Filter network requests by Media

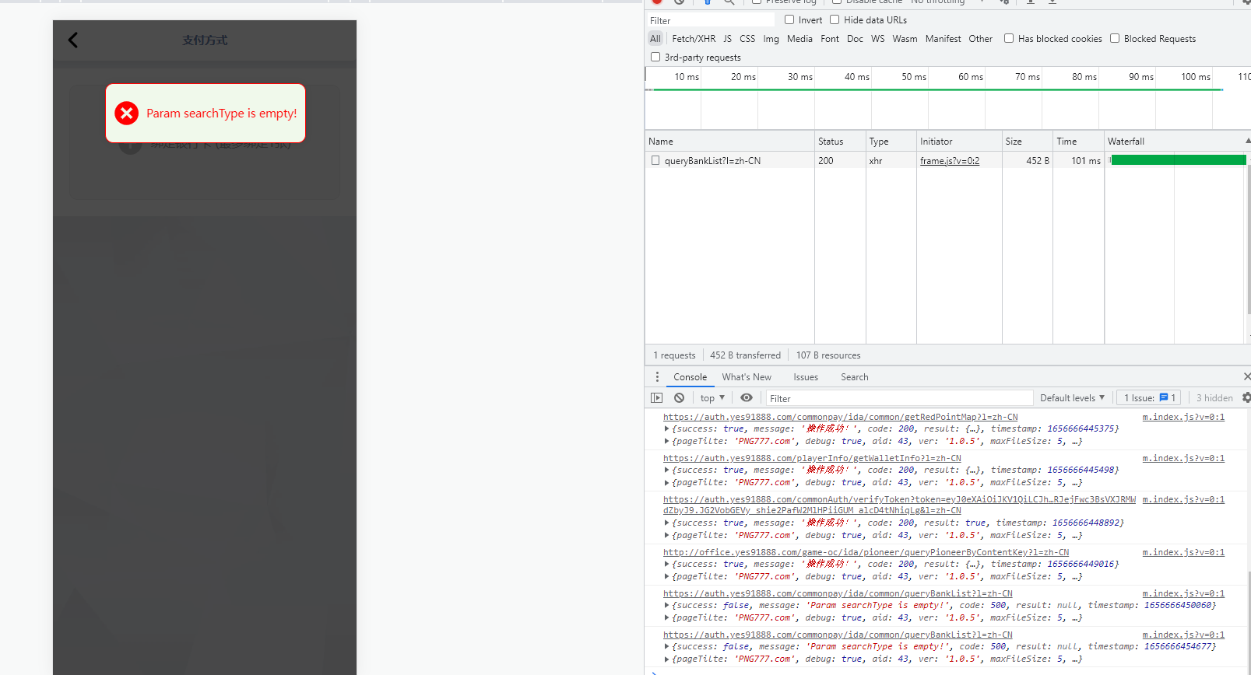tap(799, 39)
